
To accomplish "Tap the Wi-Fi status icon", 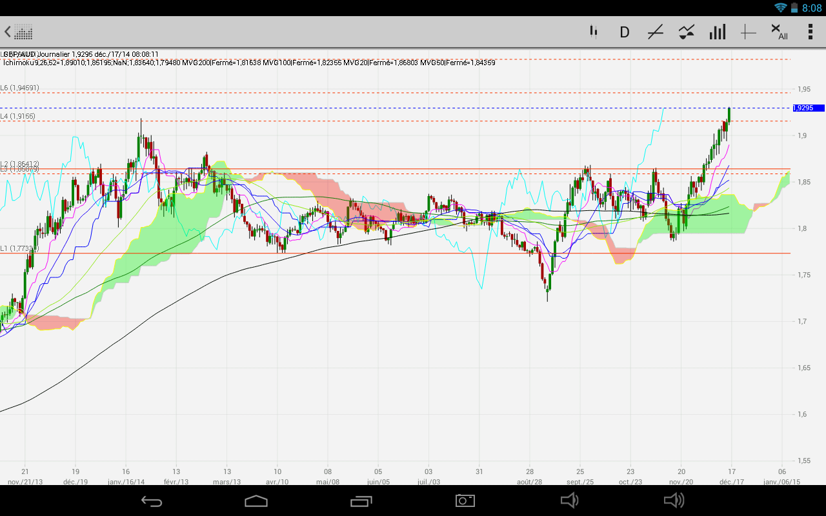I will tap(781, 8).
